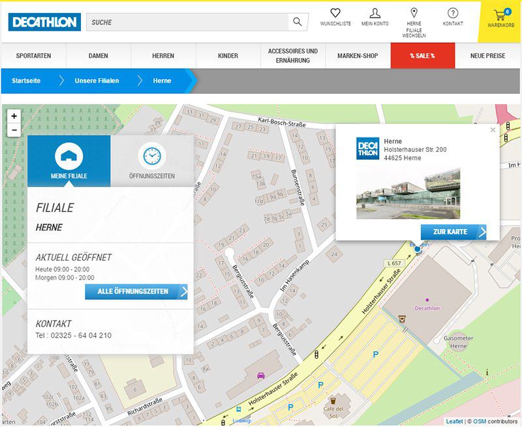Image resolution: width=522 pixels, height=427 pixels.
Task: Click the Café del Sol cup icon
Action: pyautogui.click(x=333, y=400)
